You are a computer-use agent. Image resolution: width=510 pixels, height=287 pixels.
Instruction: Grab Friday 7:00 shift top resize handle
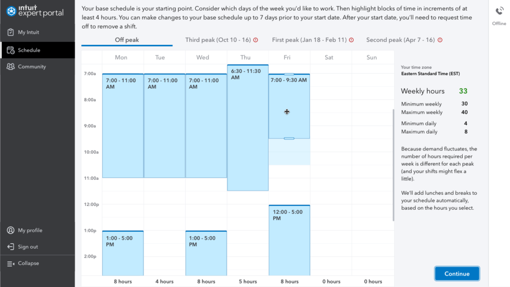tap(289, 74)
